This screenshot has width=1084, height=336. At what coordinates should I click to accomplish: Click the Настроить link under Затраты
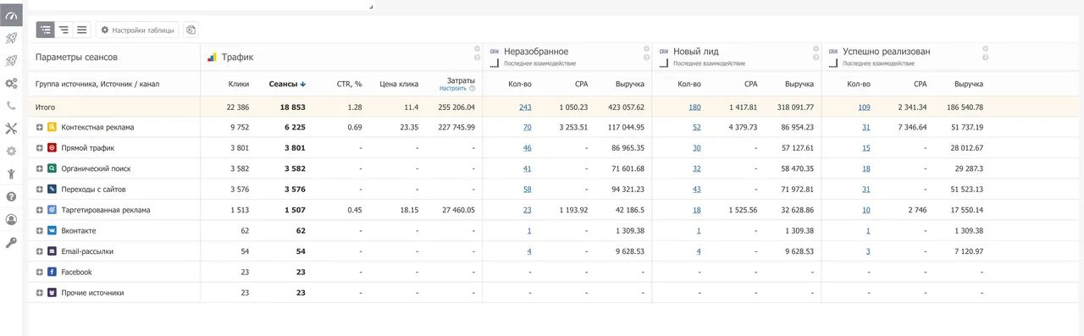coord(453,88)
